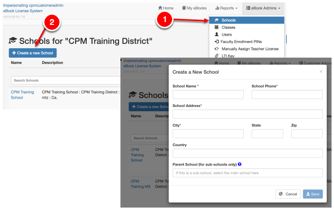Focus the Search Schools field in back page
Screen dimensions: 334x210
[x=66, y=80]
